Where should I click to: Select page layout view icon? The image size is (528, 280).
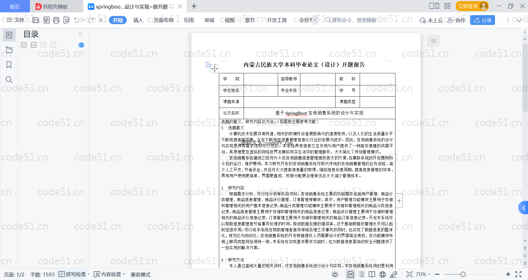(x=351, y=274)
